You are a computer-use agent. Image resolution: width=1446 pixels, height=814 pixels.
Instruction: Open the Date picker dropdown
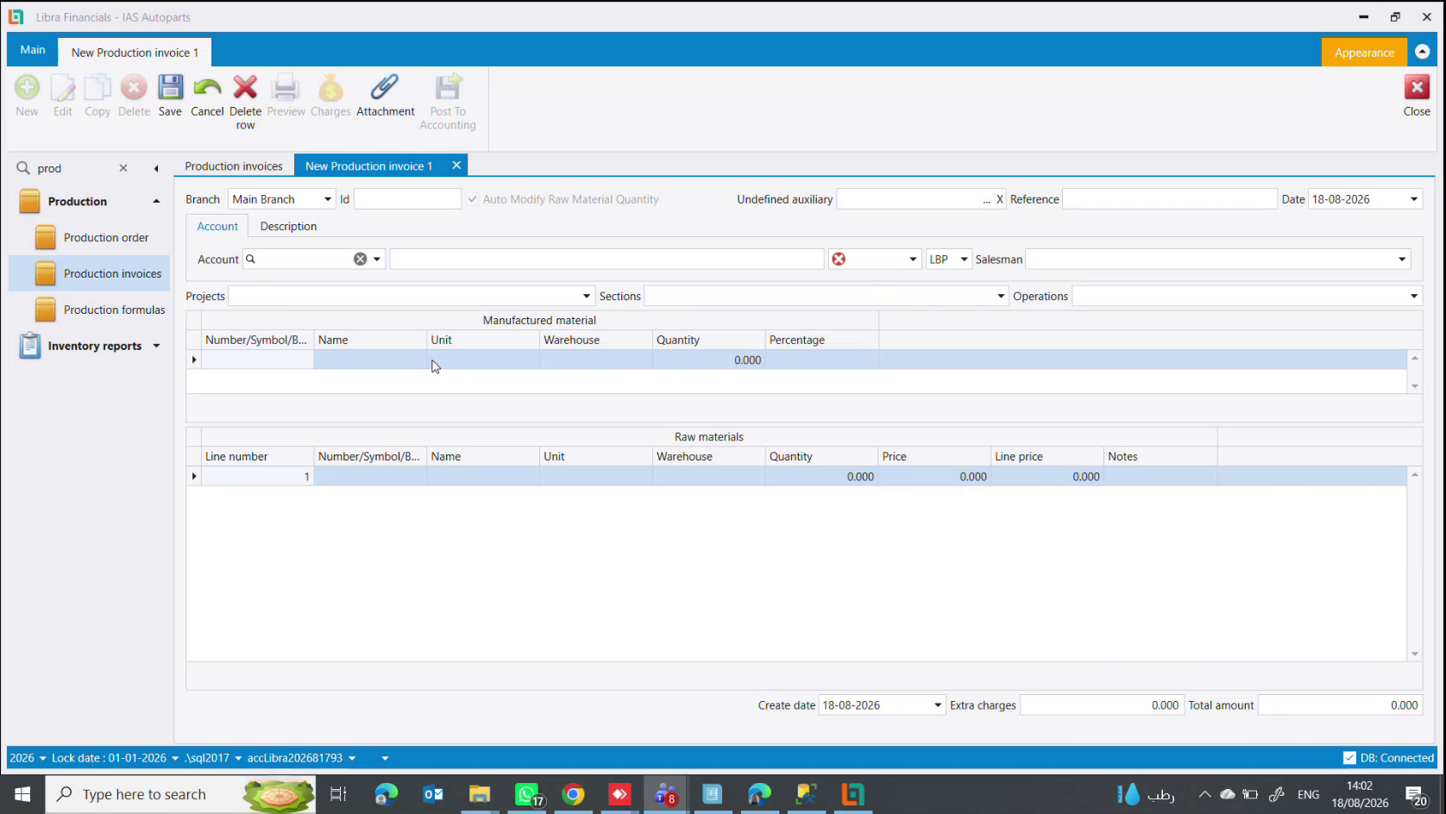click(1414, 199)
